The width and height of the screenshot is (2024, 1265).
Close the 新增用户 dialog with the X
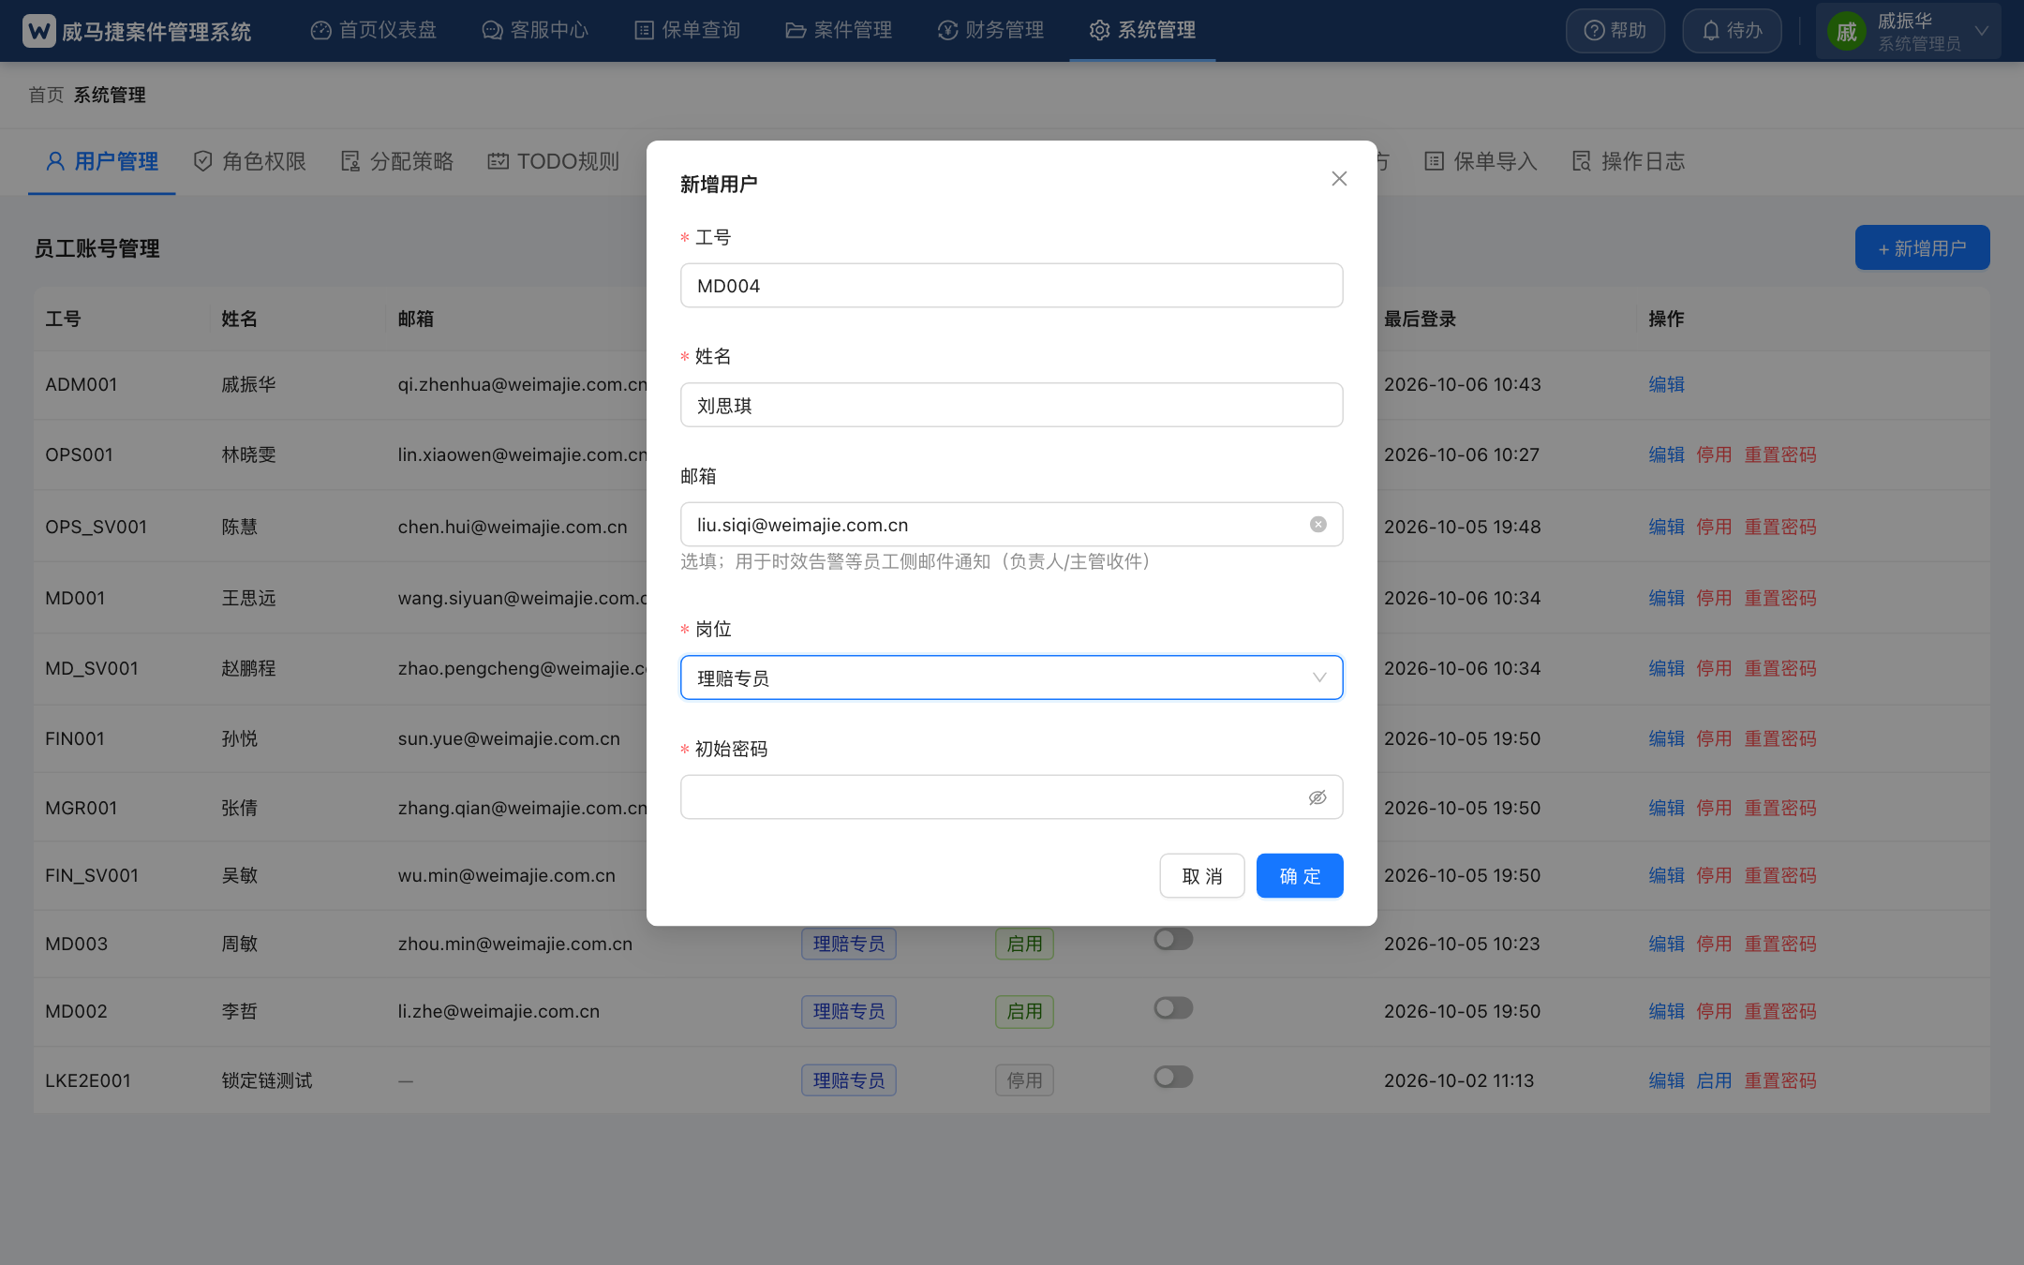(x=1339, y=178)
